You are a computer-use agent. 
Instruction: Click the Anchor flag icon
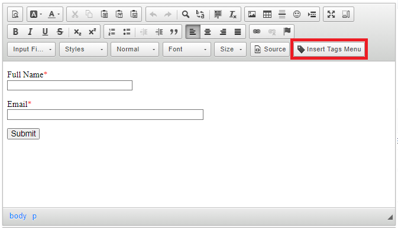(x=287, y=32)
